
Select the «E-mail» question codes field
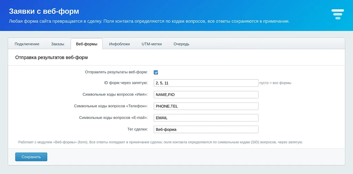pos(206,118)
